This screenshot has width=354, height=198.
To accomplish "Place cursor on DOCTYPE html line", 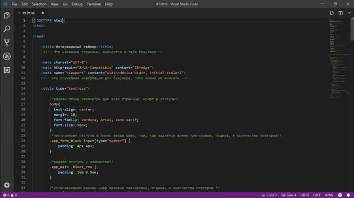I will (48, 21).
